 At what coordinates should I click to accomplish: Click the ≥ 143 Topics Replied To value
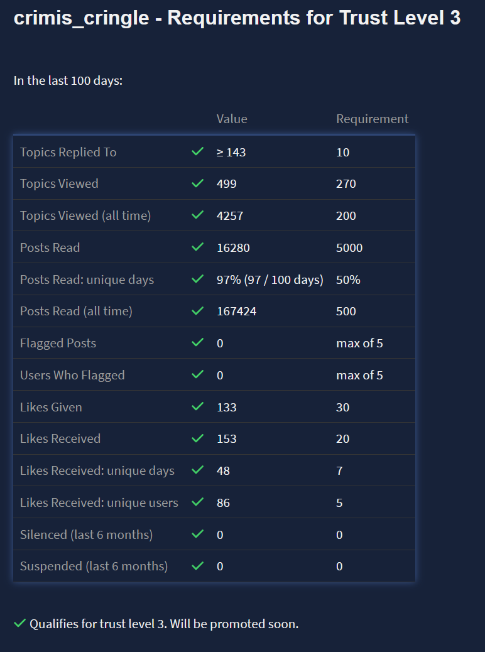point(231,152)
